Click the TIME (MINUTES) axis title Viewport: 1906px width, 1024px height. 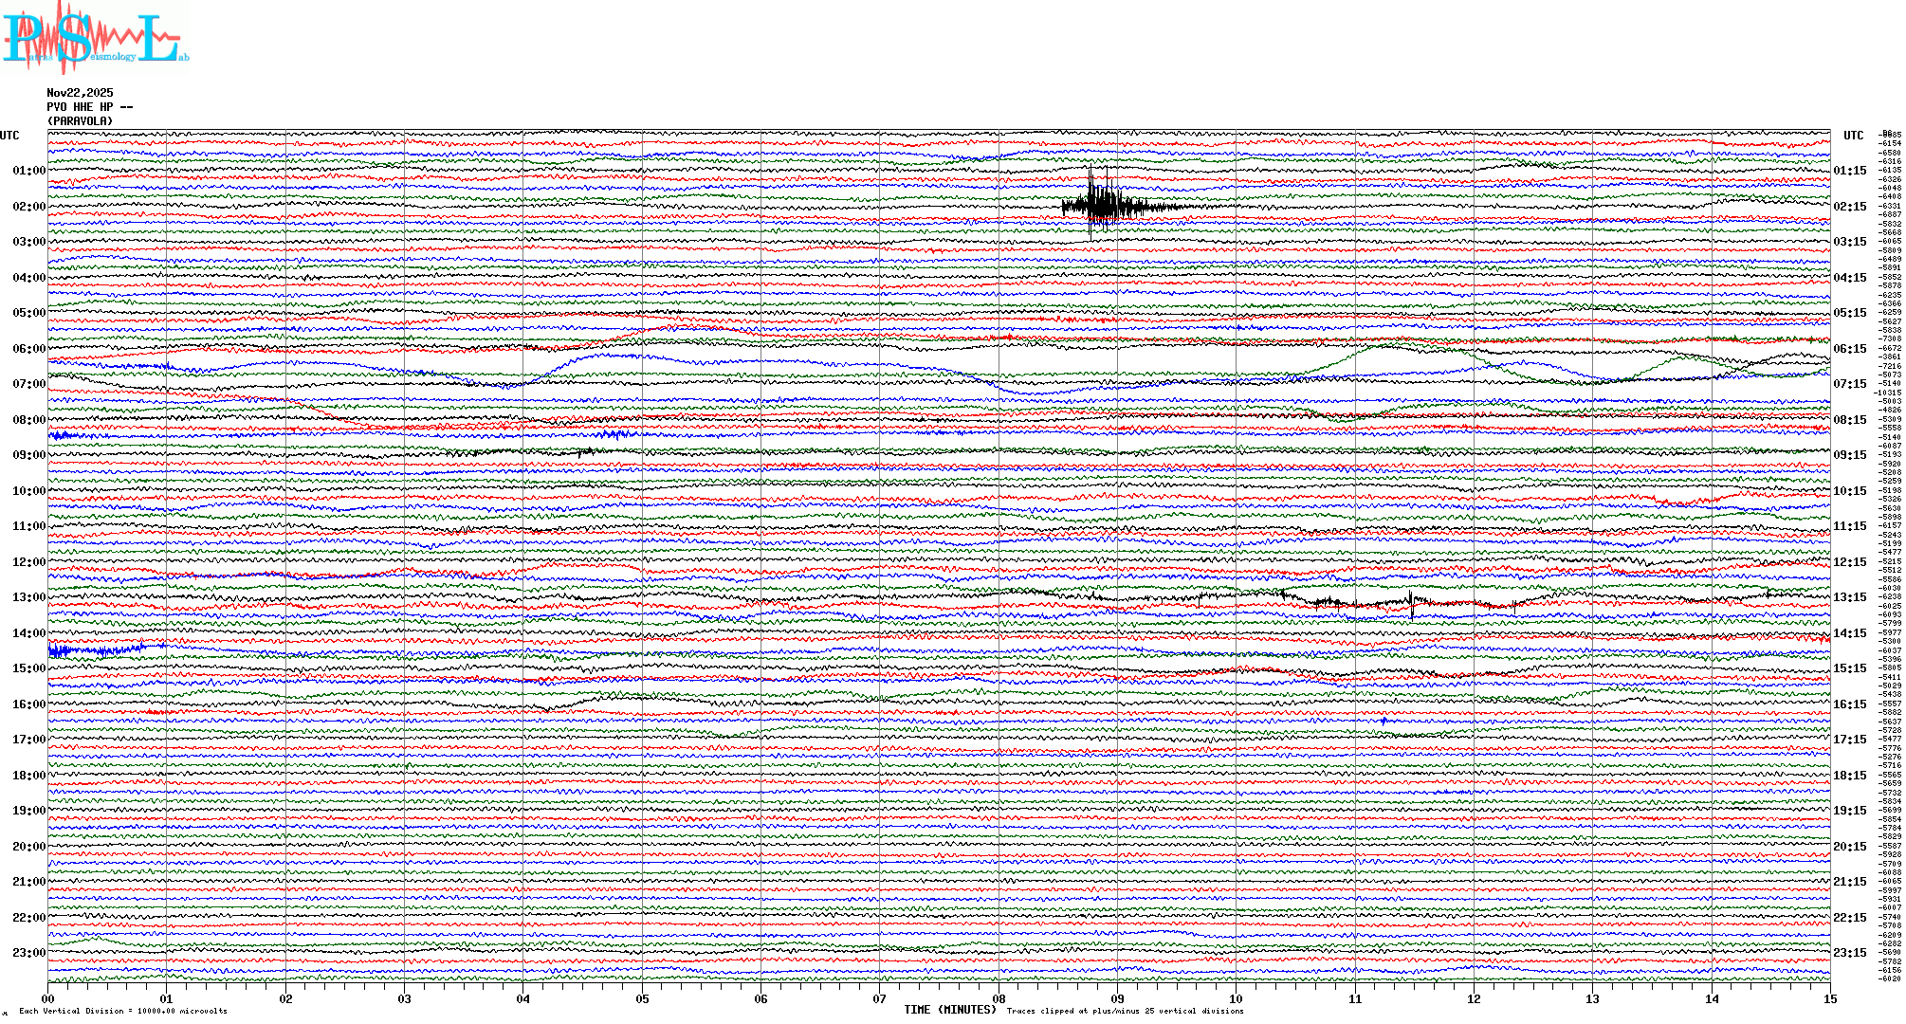[950, 1010]
